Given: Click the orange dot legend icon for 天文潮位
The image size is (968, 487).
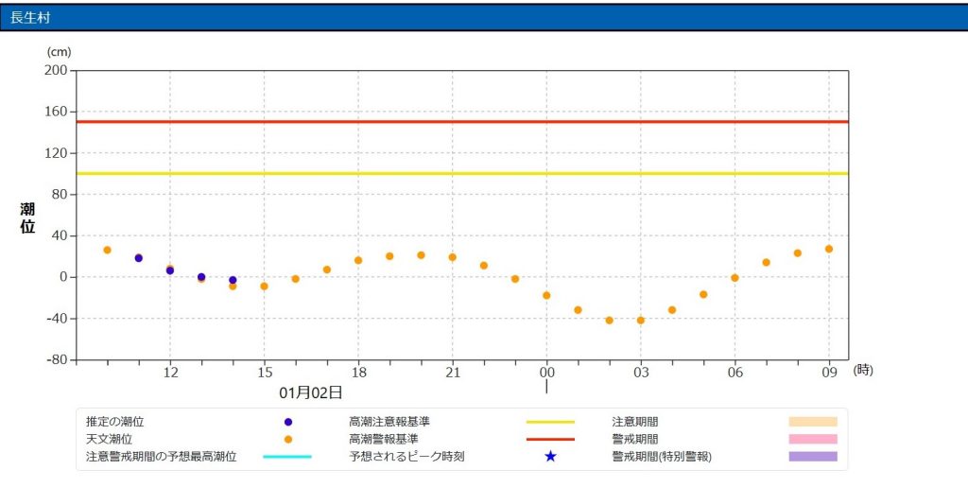Looking at the screenshot, I should pyautogui.click(x=287, y=440).
